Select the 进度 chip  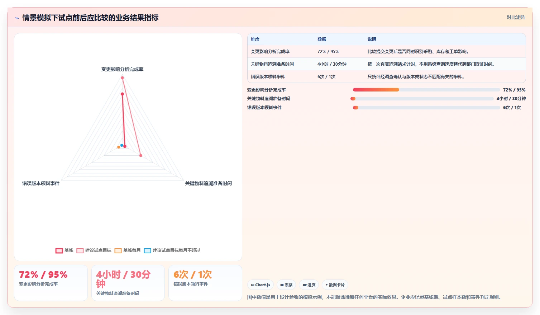[309, 285]
